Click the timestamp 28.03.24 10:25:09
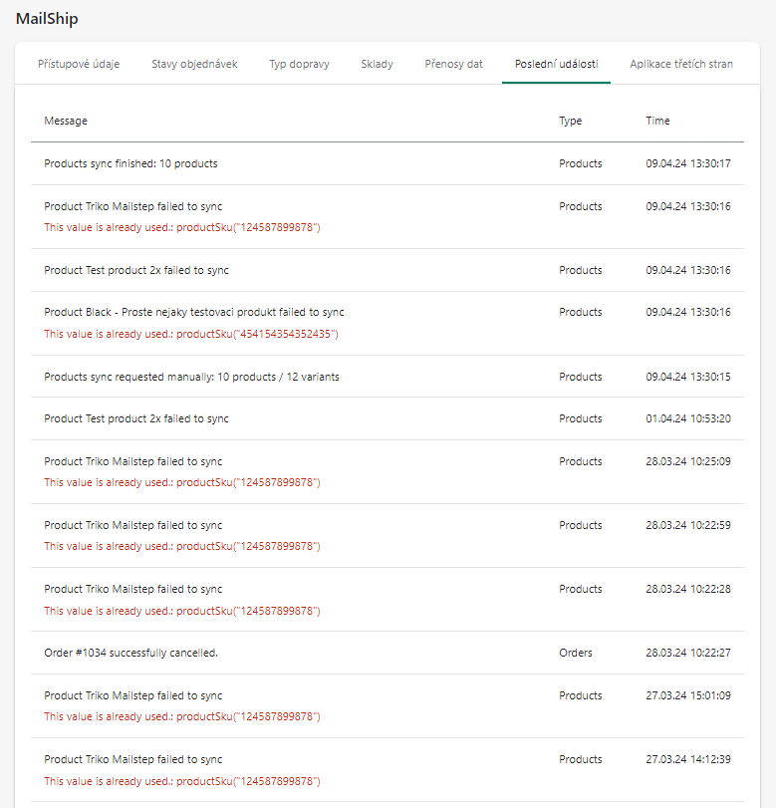 click(687, 461)
